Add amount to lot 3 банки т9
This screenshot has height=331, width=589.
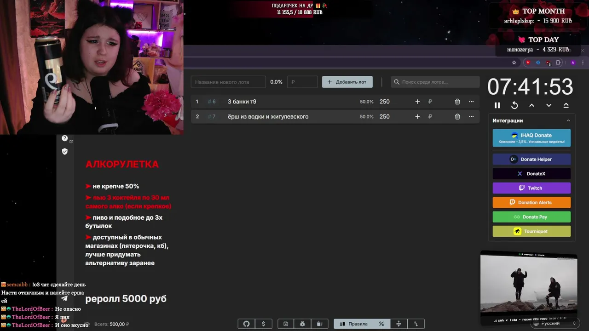coord(417,102)
